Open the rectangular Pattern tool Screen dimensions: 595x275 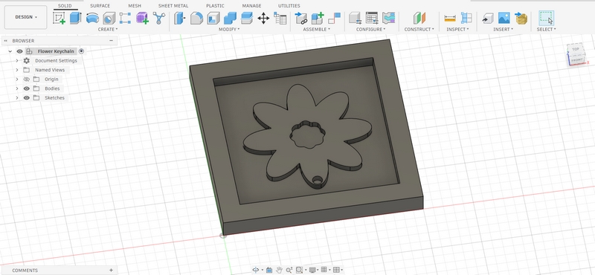pos(125,18)
